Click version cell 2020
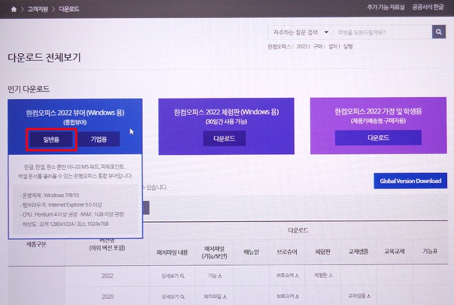454x305 pixels. (x=107, y=297)
